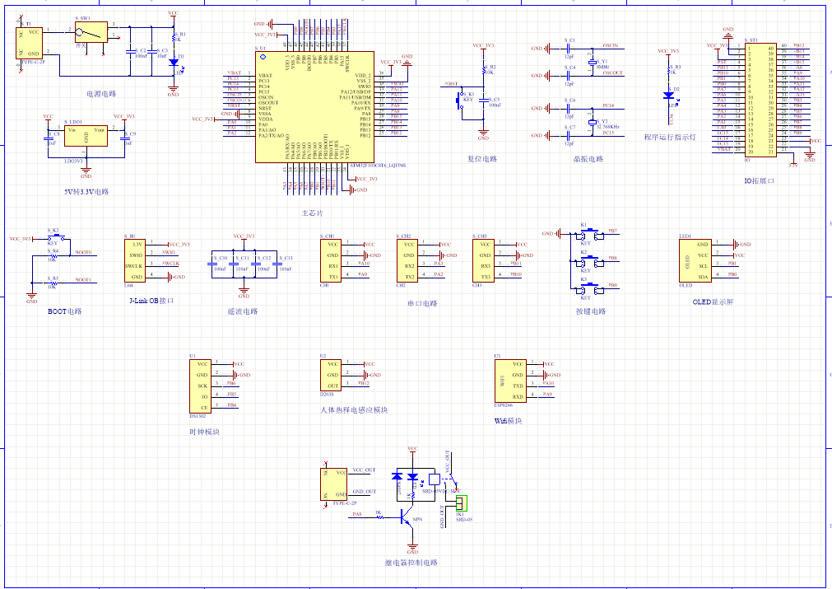Select the S_CH3 serial header
The width and height of the screenshot is (832, 589).
[x=483, y=261]
